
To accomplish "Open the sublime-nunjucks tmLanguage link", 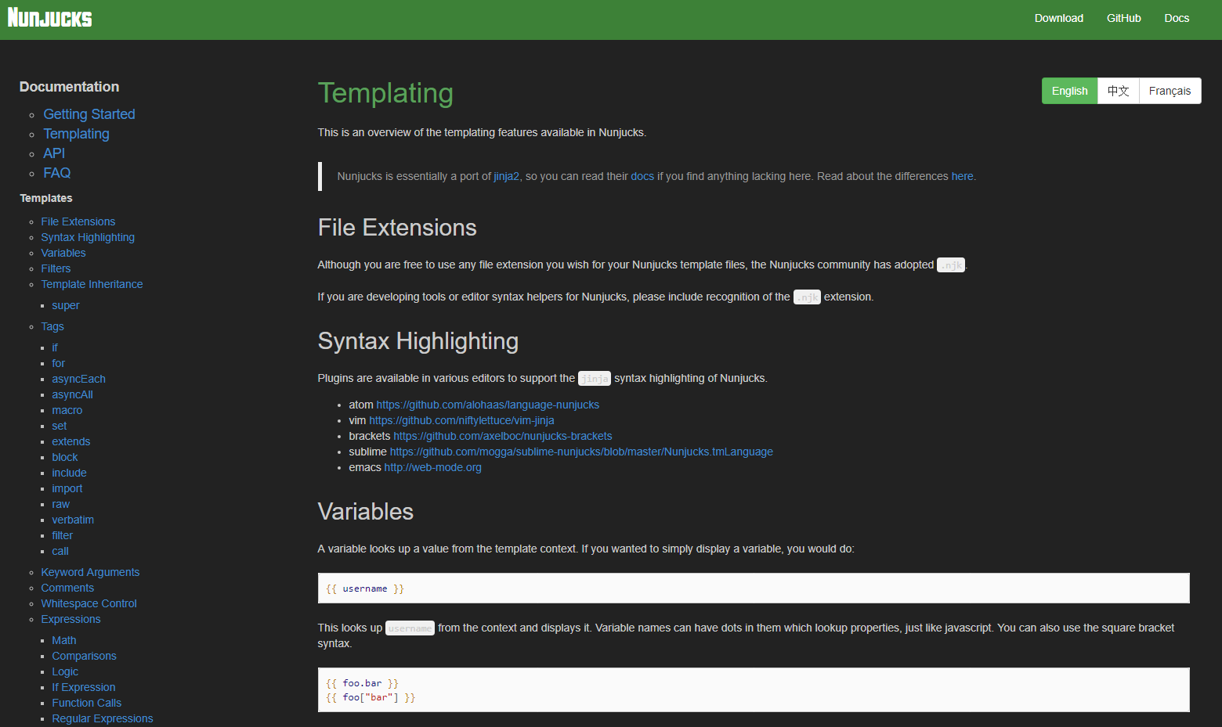I will tap(581, 452).
